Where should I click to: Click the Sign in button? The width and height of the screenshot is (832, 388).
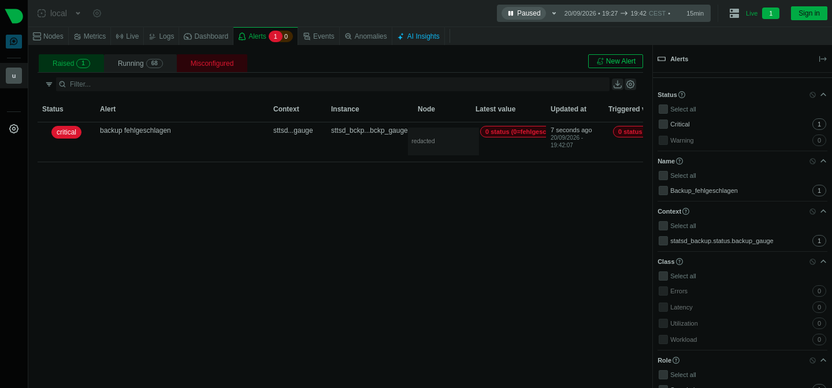click(x=809, y=13)
